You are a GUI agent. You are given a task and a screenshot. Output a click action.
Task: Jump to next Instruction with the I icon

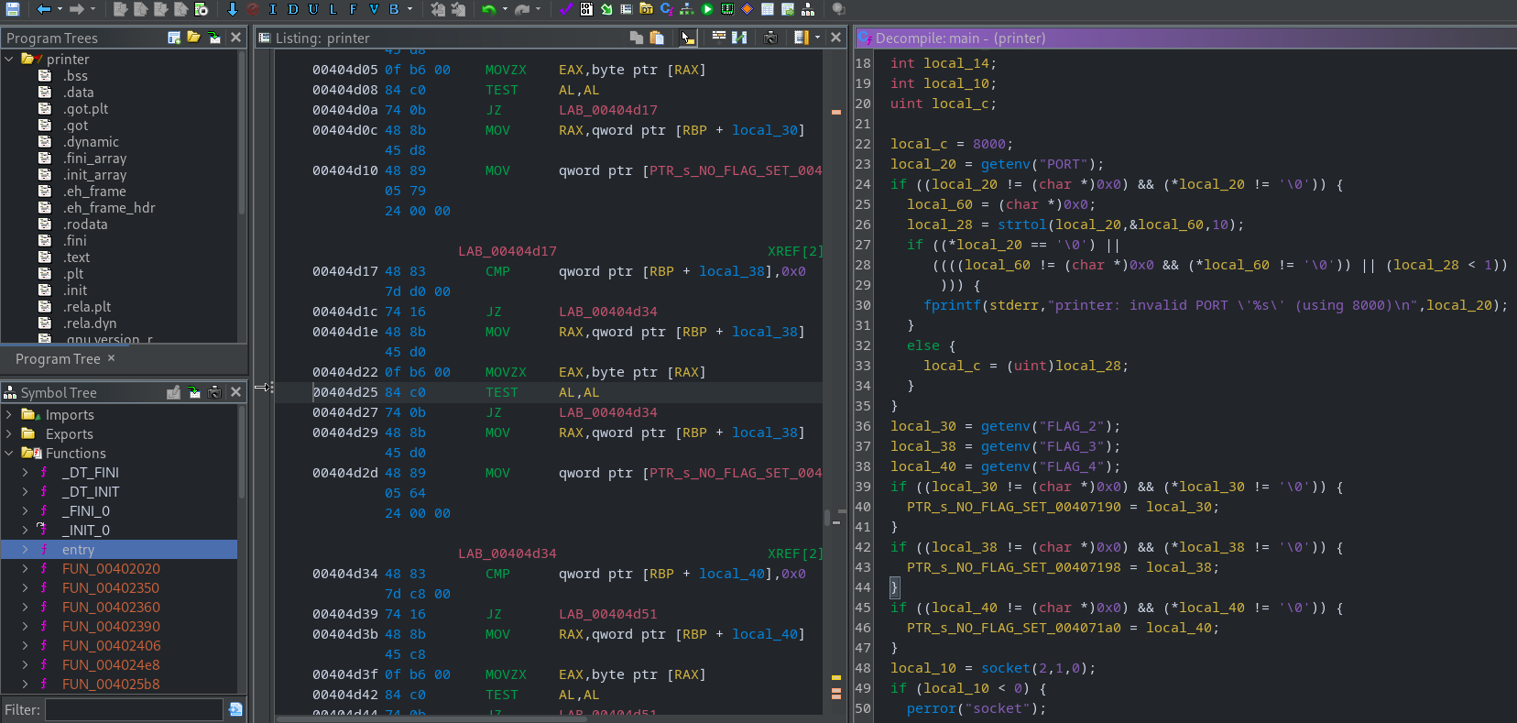pyautogui.click(x=273, y=9)
